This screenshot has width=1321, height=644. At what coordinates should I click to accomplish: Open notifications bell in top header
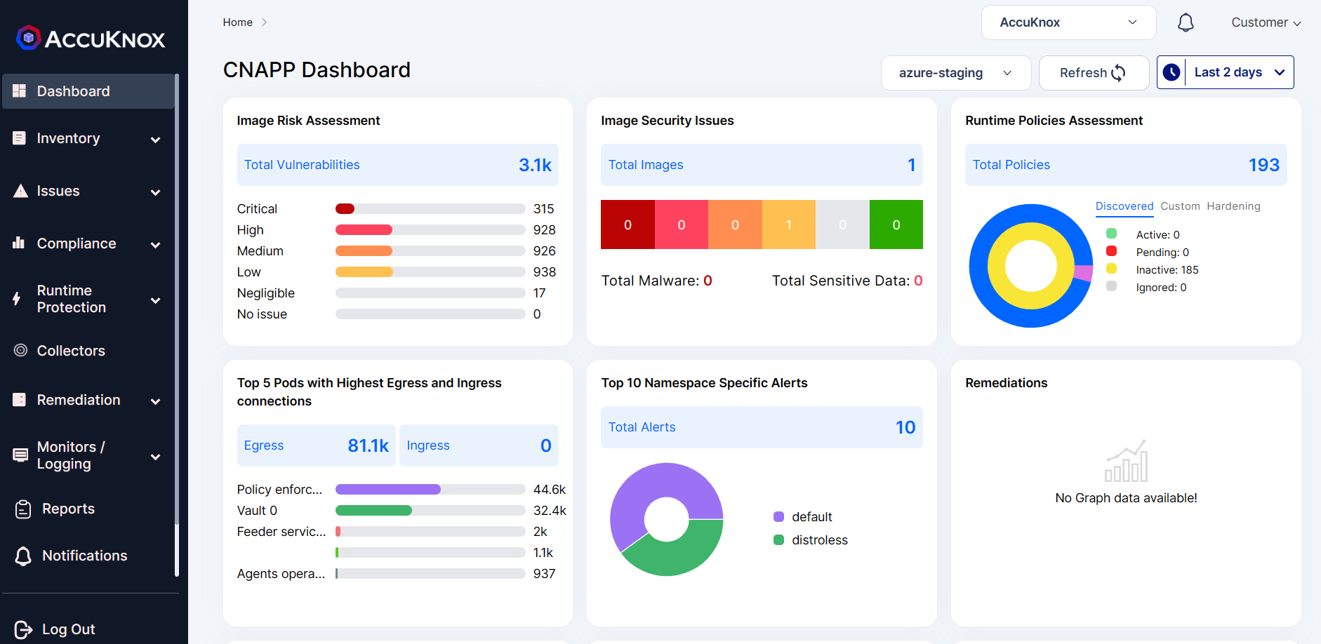[1186, 22]
